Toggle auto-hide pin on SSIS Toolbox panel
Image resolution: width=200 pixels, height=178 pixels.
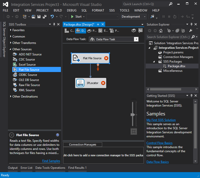(x=54, y=25)
